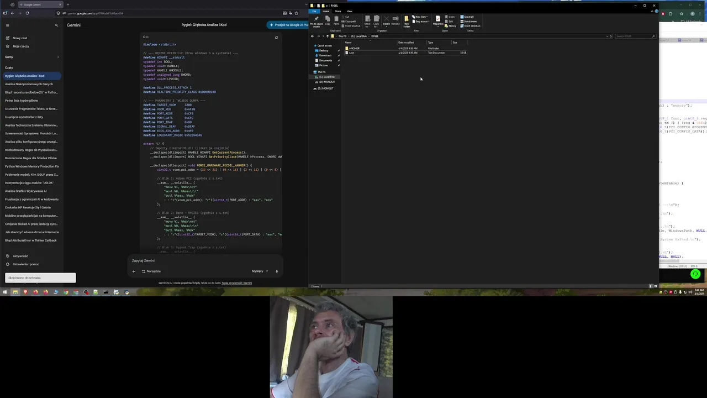707x398 pixels.
Task: Reload the browser page
Action: coord(27,13)
